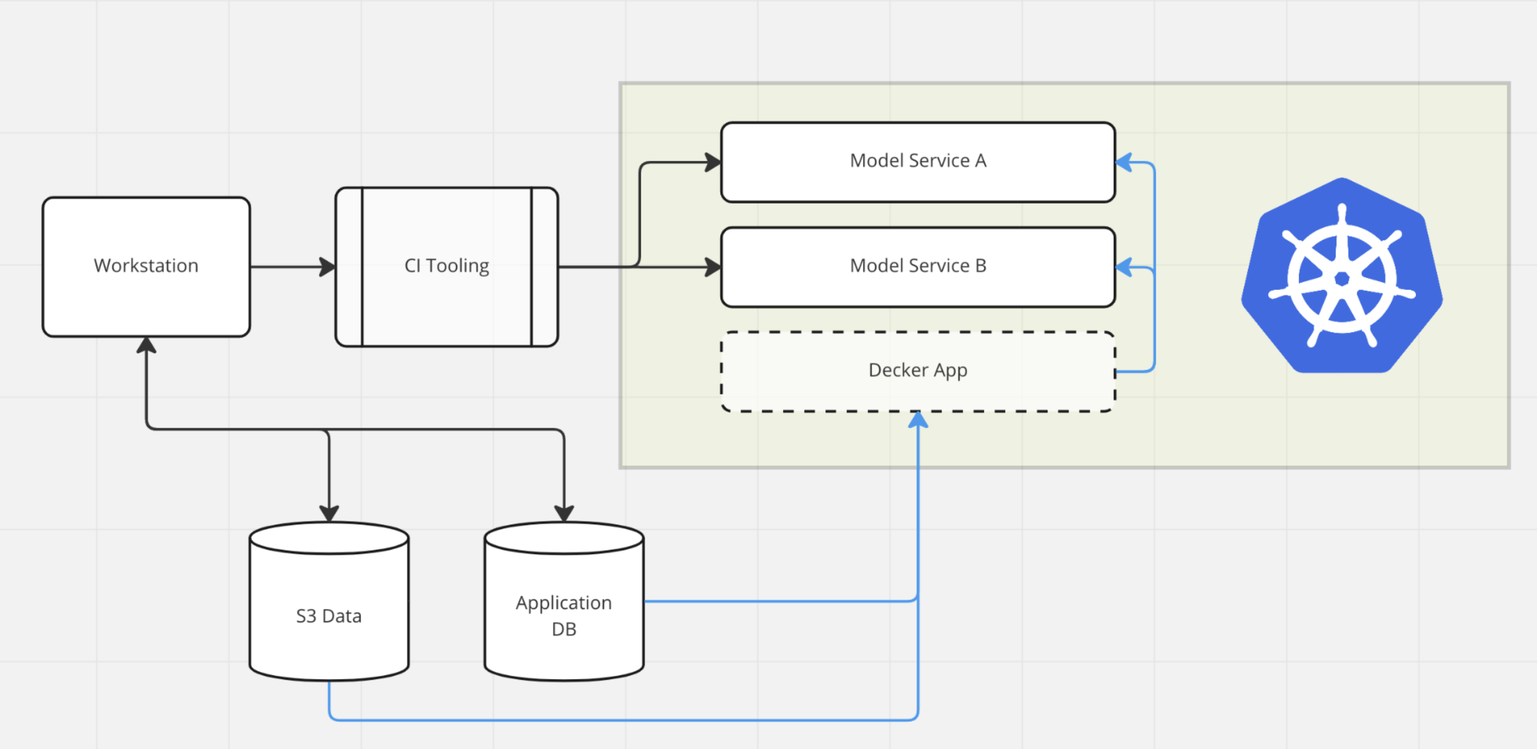Click arrowhead entering Model Service A left side
This screenshot has height=749, width=1537.
(712, 162)
